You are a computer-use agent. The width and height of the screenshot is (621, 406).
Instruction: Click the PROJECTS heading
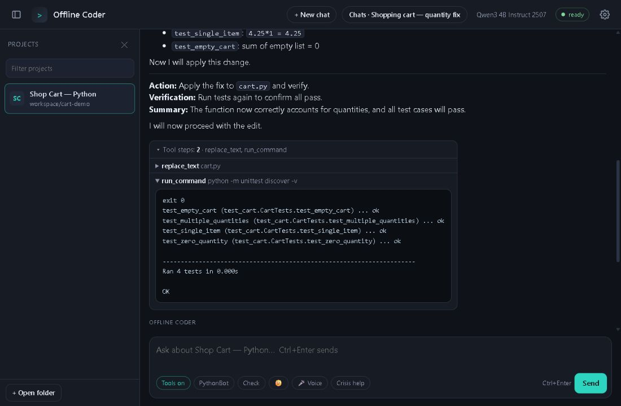23,45
